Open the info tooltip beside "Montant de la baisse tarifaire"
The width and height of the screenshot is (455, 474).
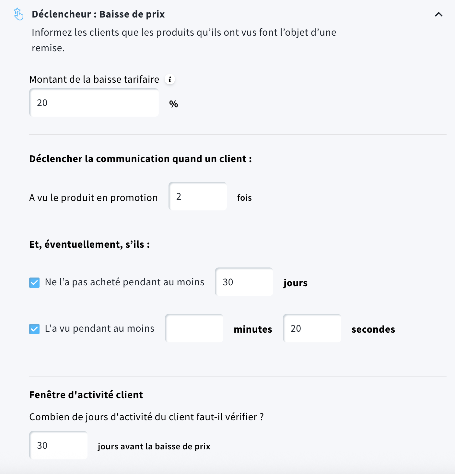pyautogui.click(x=170, y=79)
